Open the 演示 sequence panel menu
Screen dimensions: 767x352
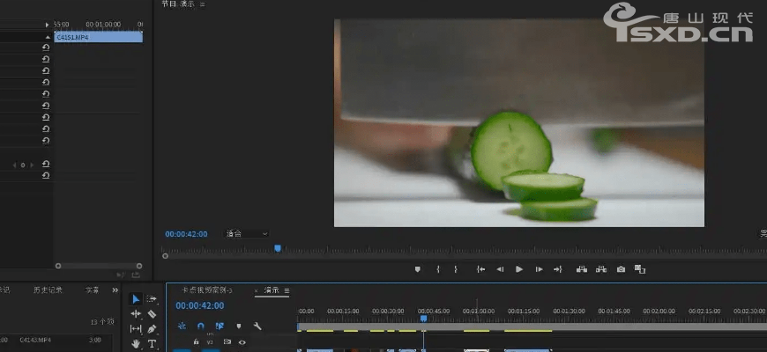click(x=287, y=290)
